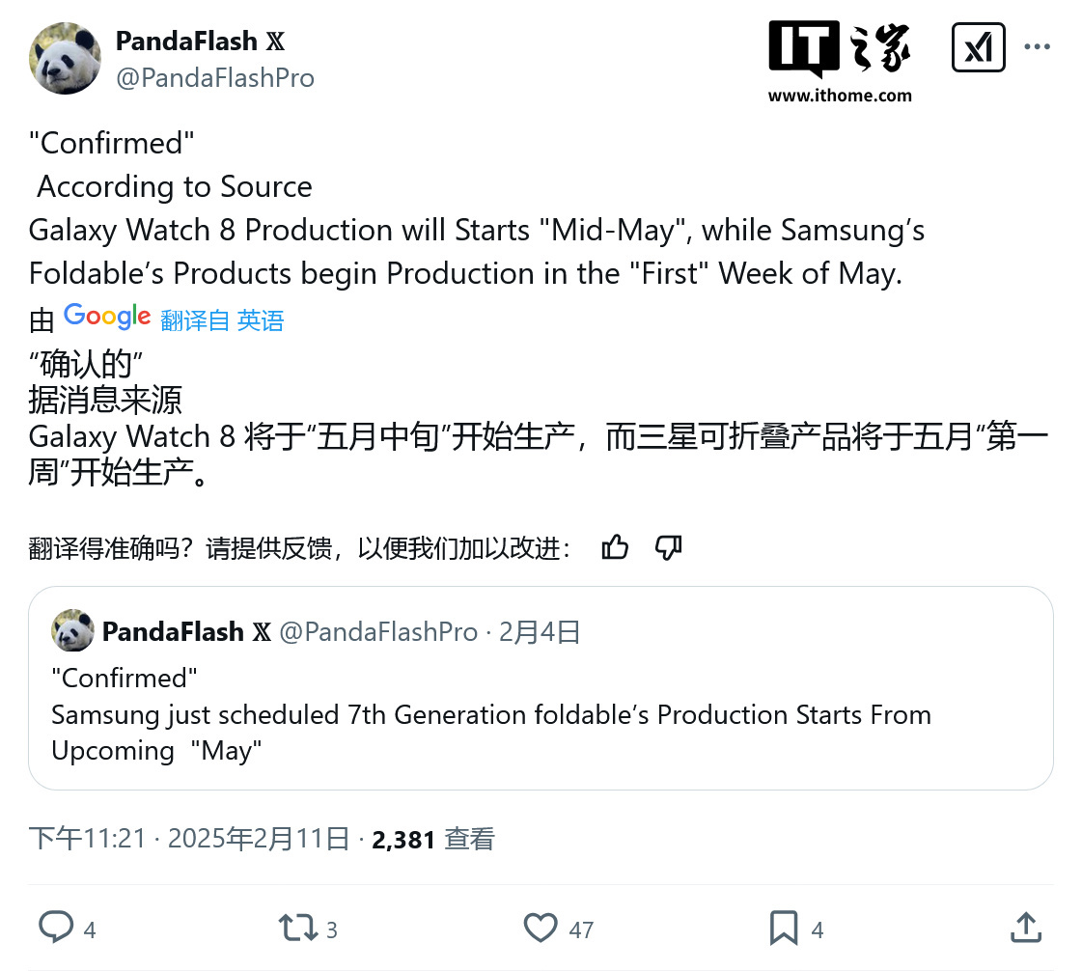
Task: Click the small avatar in quoted tweet
Action: click(73, 631)
